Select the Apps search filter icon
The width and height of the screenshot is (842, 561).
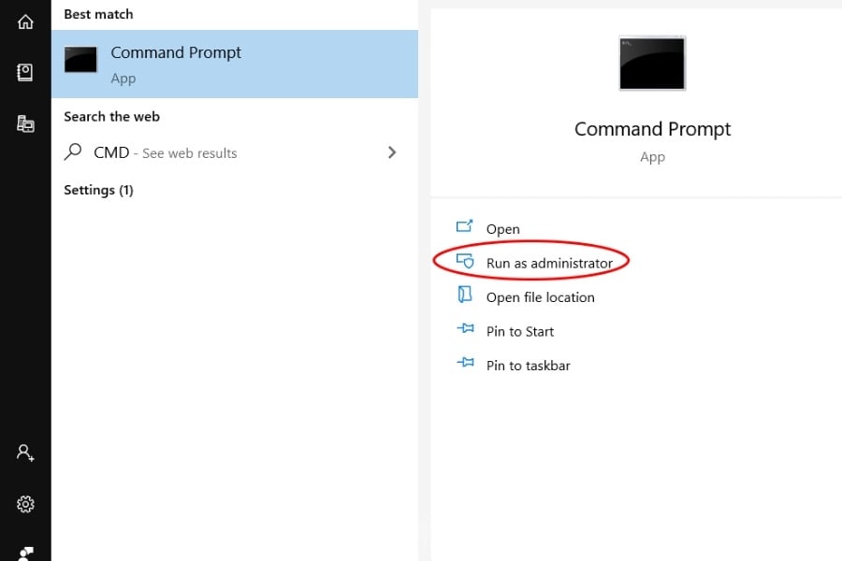[x=25, y=122]
